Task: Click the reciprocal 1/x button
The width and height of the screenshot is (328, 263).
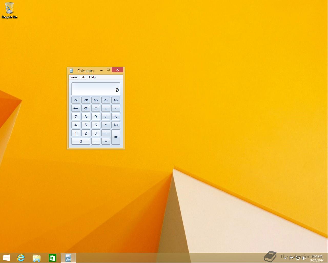Action: point(116,125)
